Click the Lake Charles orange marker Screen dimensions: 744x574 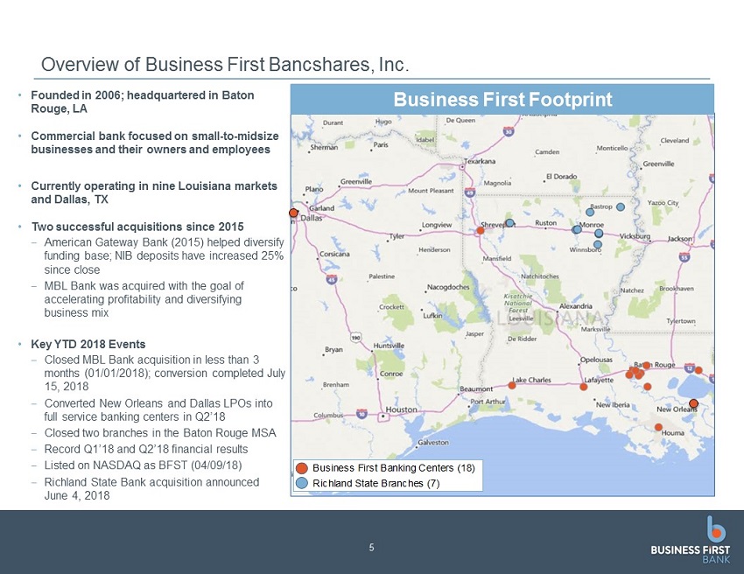(x=512, y=385)
